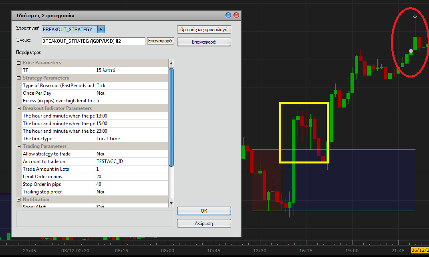The image size is (429, 257).
Task: Close the dialog with red round button
Action: coord(236,15)
